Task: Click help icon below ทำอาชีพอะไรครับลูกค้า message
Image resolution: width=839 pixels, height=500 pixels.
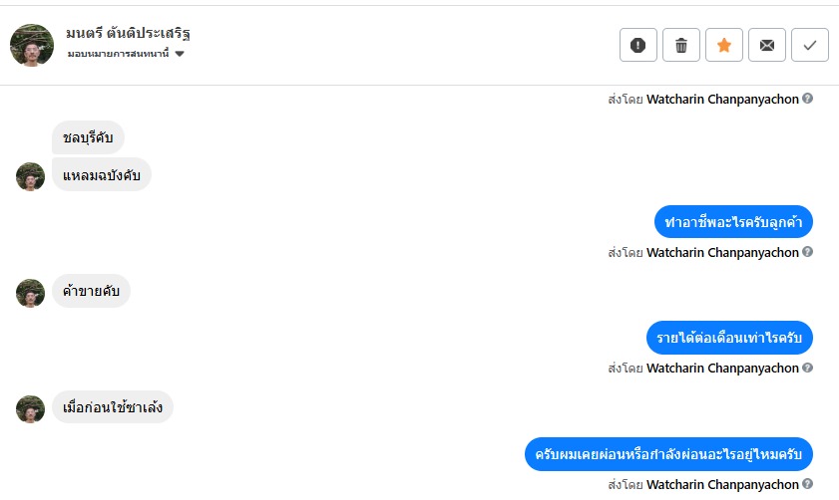Action: (808, 252)
